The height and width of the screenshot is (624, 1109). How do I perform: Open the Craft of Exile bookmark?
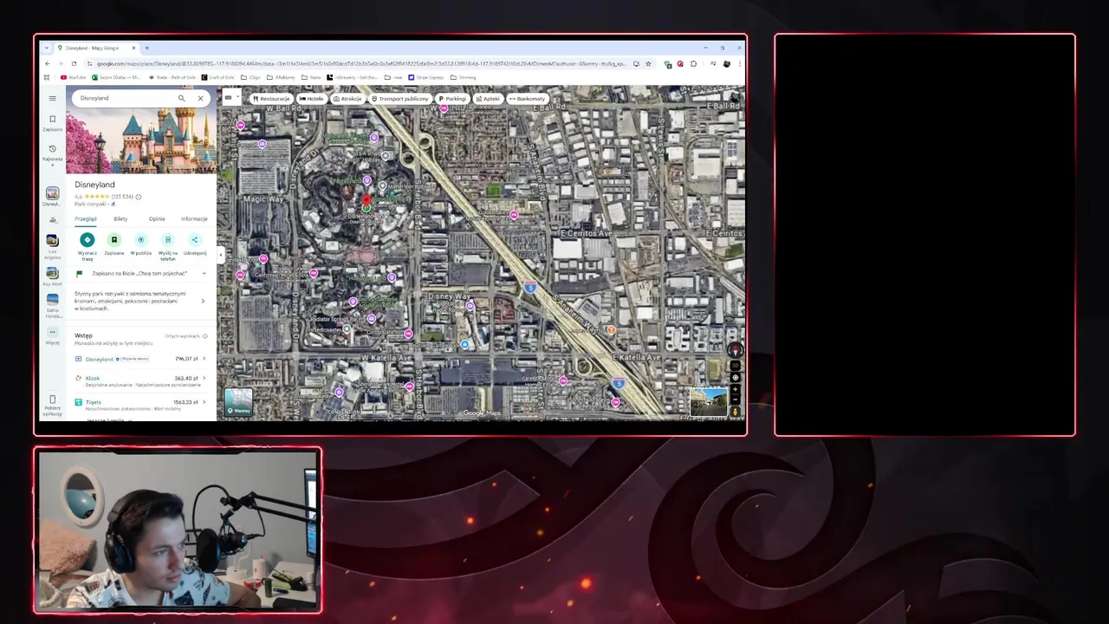pyautogui.click(x=217, y=77)
